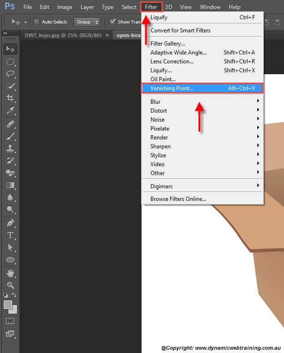This screenshot has height=353, width=284.
Task: Select the Crop tool
Action: pyautogui.click(x=10, y=98)
